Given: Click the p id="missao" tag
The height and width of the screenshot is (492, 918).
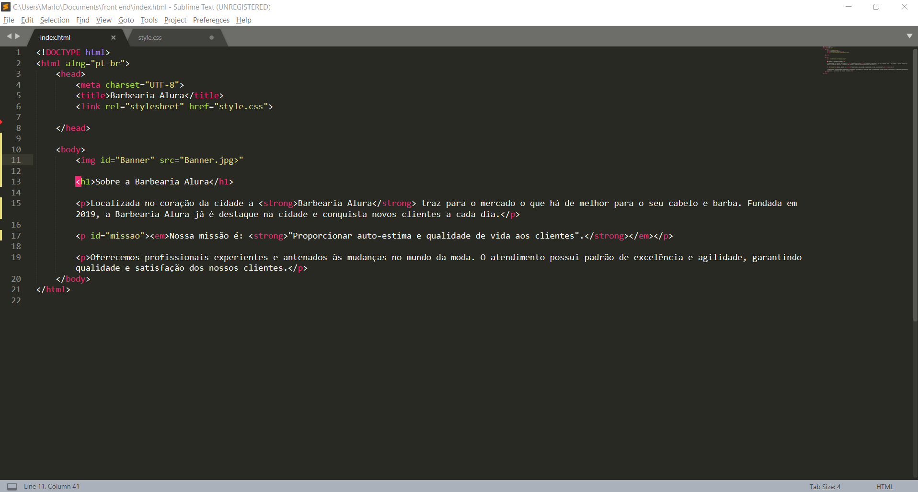Looking at the screenshot, I should pyautogui.click(x=113, y=236).
